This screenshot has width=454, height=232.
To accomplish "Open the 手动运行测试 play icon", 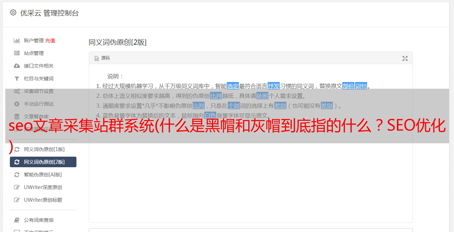I will [17, 104].
